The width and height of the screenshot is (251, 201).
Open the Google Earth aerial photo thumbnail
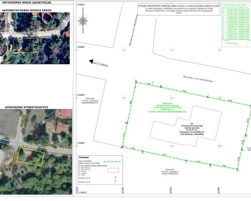pos(35,38)
